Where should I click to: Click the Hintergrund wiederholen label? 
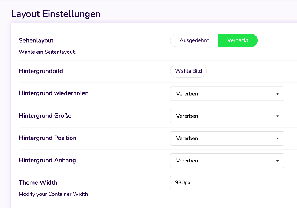pyautogui.click(x=53, y=93)
